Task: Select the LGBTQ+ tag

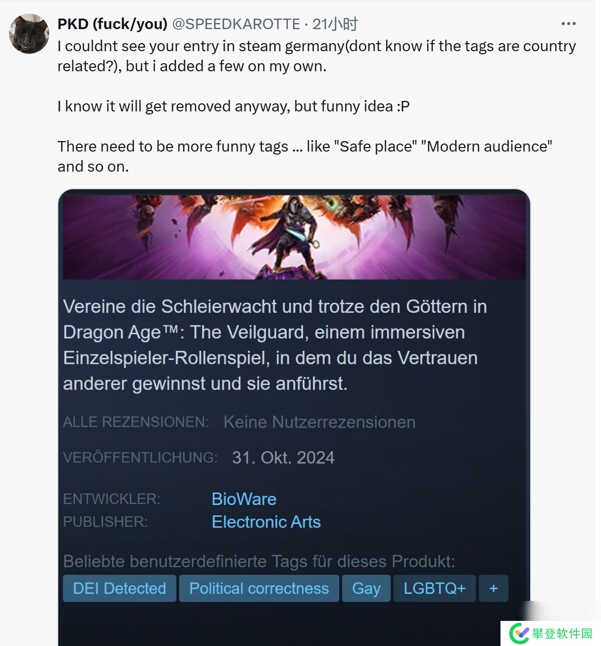Action: 435,588
